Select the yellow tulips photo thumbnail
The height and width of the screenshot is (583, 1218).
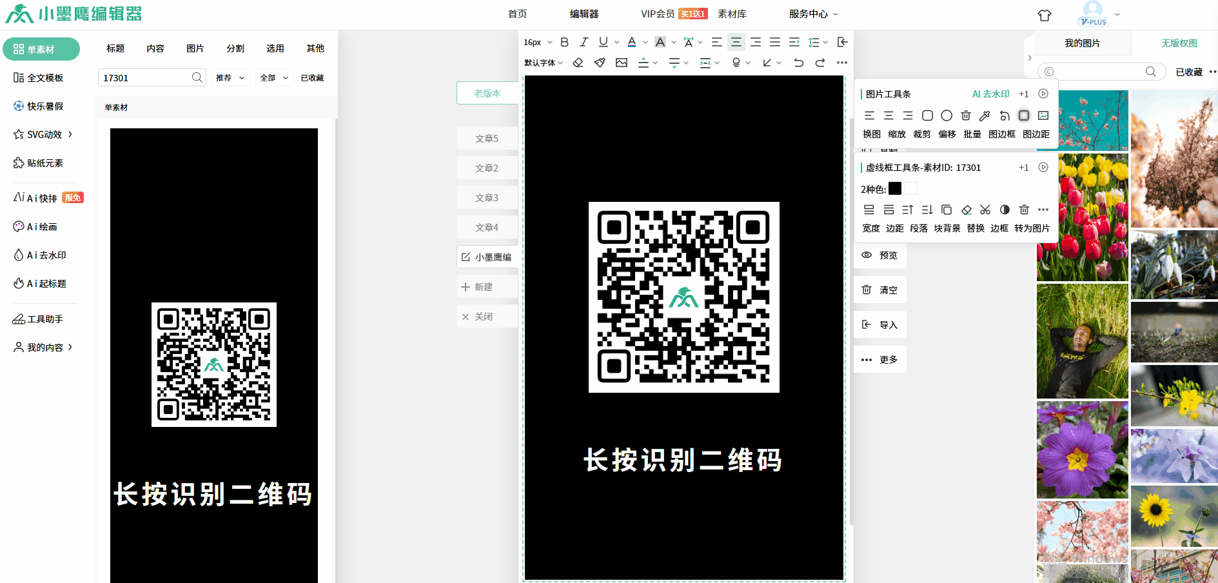pyautogui.click(x=1082, y=217)
